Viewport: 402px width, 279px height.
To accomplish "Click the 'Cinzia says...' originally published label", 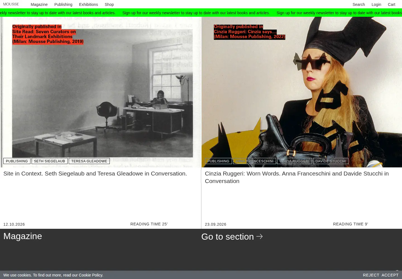I will (250, 32).
